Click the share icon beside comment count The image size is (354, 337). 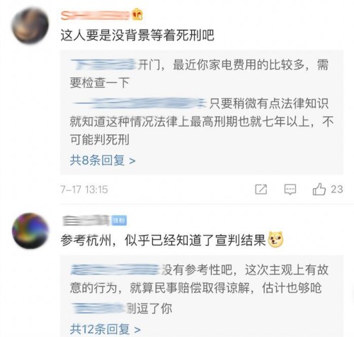261,189
